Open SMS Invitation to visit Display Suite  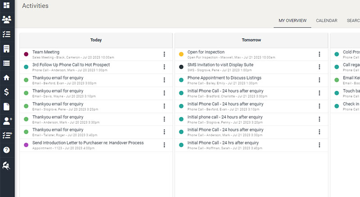pos(252,67)
